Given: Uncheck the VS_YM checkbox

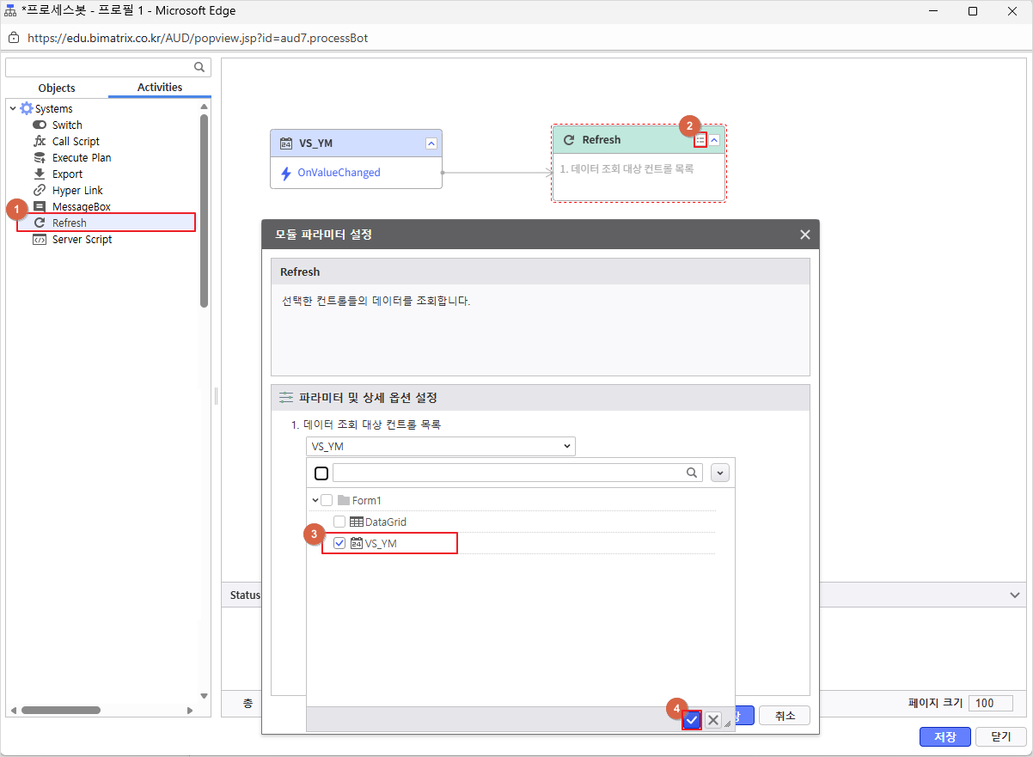Looking at the screenshot, I should 339,543.
